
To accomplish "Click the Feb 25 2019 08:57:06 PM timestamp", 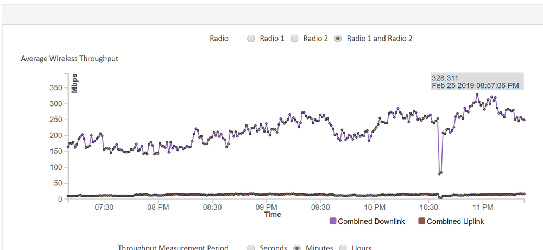I will [x=475, y=86].
